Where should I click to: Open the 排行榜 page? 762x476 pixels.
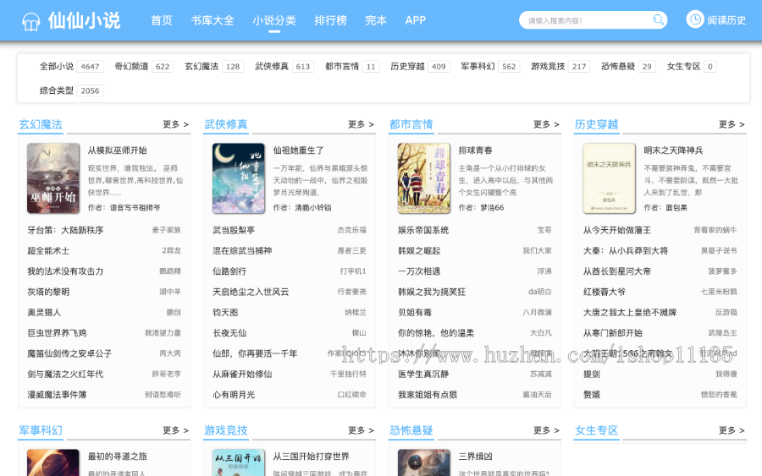coord(330,20)
